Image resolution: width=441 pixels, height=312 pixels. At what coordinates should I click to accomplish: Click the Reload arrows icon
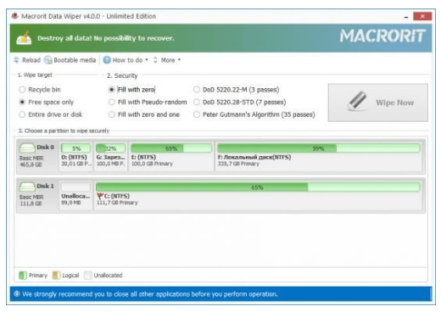coord(16,60)
